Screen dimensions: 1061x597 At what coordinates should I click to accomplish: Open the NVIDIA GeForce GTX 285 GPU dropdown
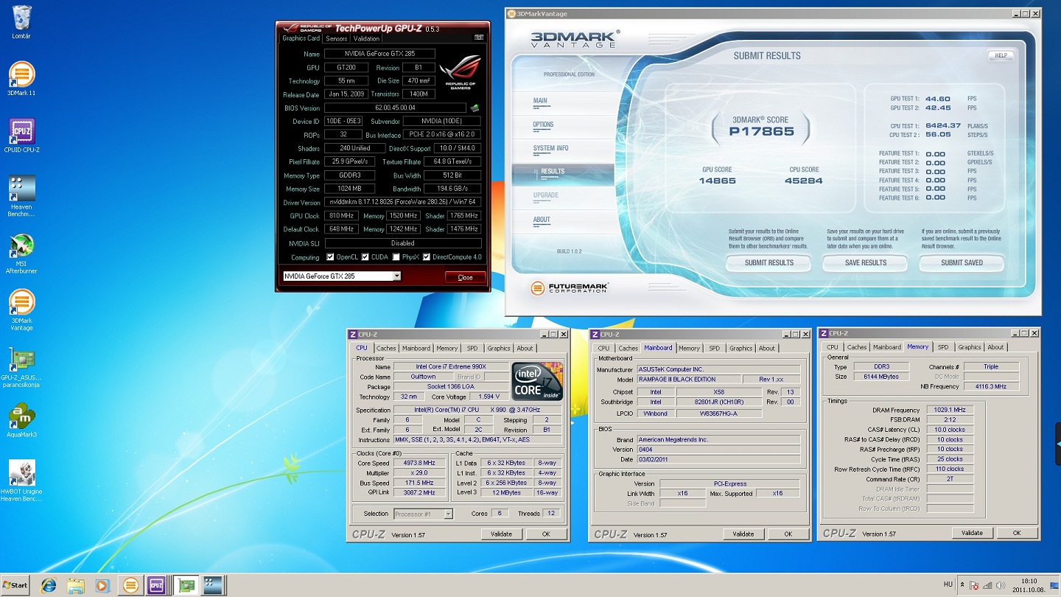point(342,276)
